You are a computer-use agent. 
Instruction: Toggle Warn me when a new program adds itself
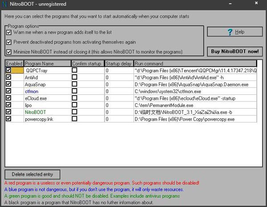point(9,32)
